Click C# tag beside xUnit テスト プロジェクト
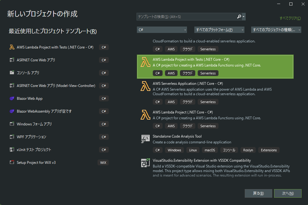Image resolution: width=308 pixels, height=205 pixels. tap(104, 150)
